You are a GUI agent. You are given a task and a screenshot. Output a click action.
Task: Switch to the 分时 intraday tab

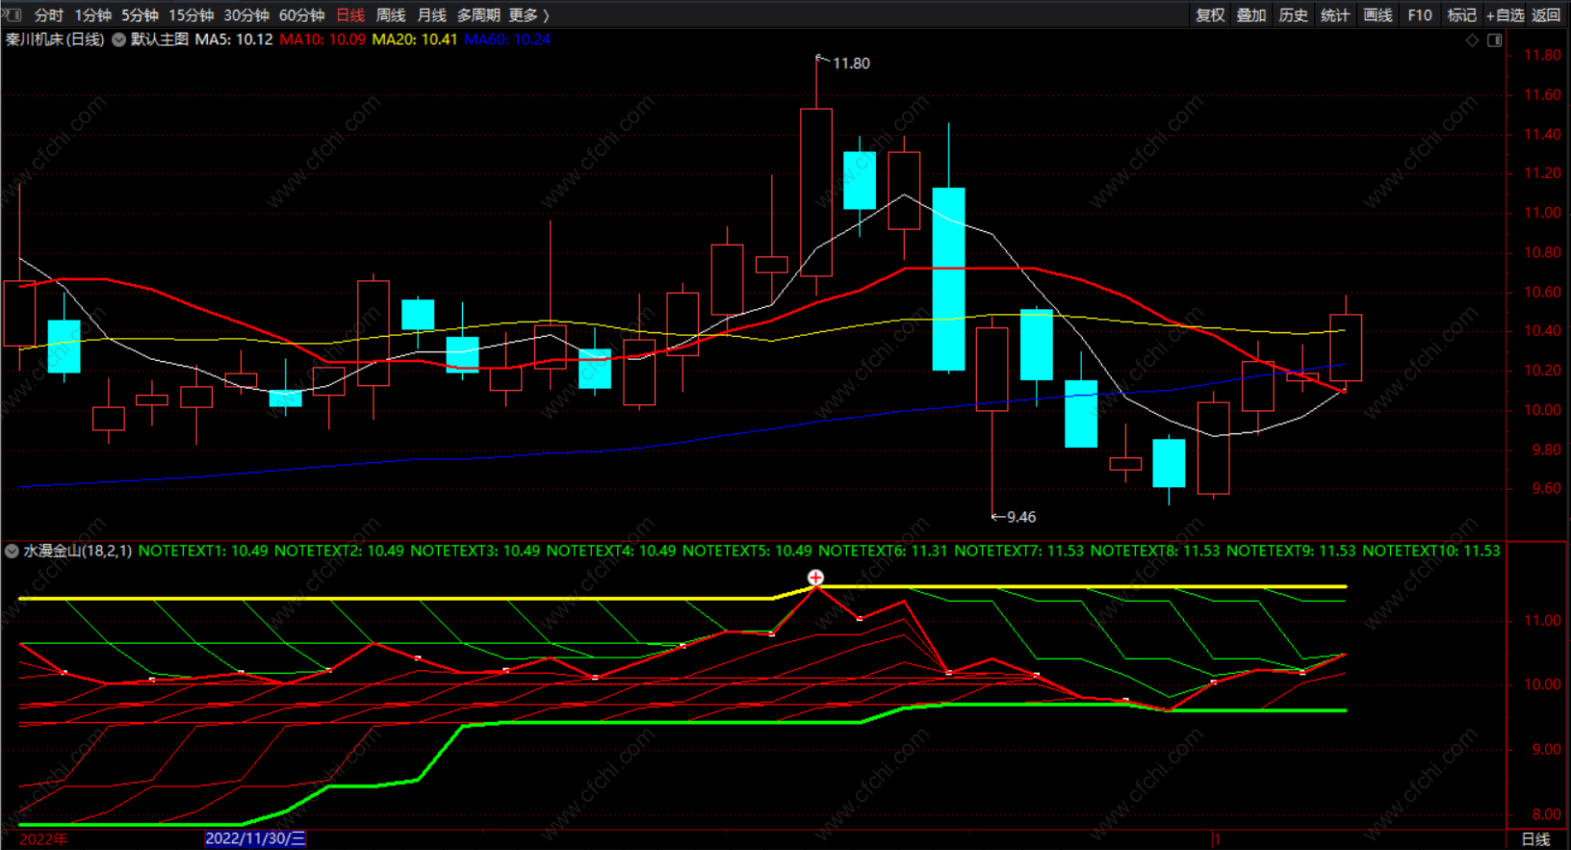click(x=48, y=15)
